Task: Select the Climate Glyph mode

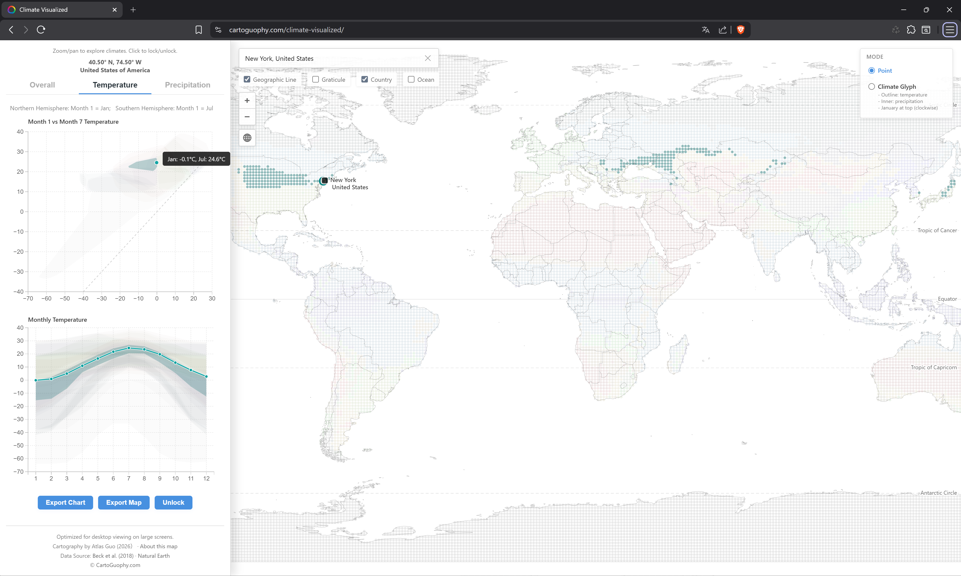Action: (x=872, y=86)
